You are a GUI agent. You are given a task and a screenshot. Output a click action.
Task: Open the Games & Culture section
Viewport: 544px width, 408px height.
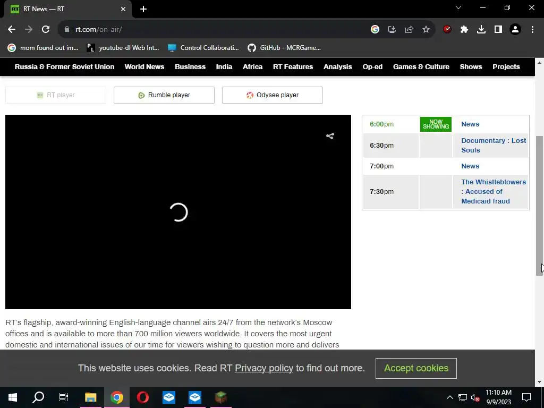[421, 66]
